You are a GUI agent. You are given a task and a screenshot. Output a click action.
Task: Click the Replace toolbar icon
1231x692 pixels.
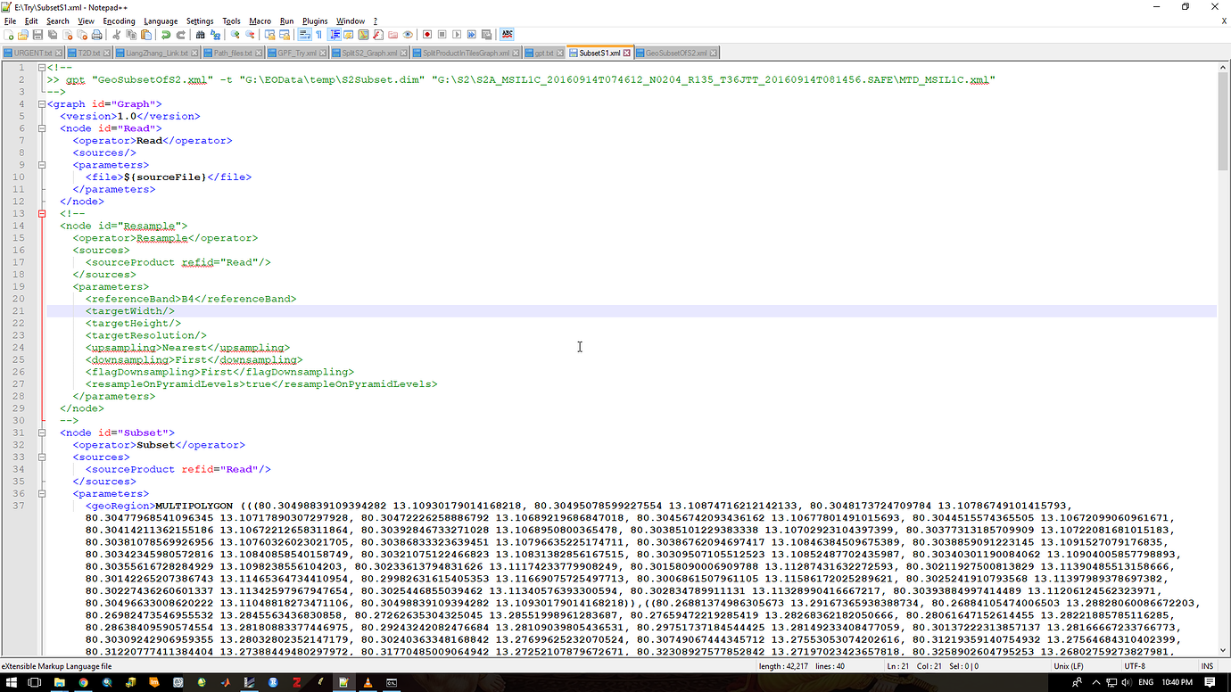tap(215, 35)
